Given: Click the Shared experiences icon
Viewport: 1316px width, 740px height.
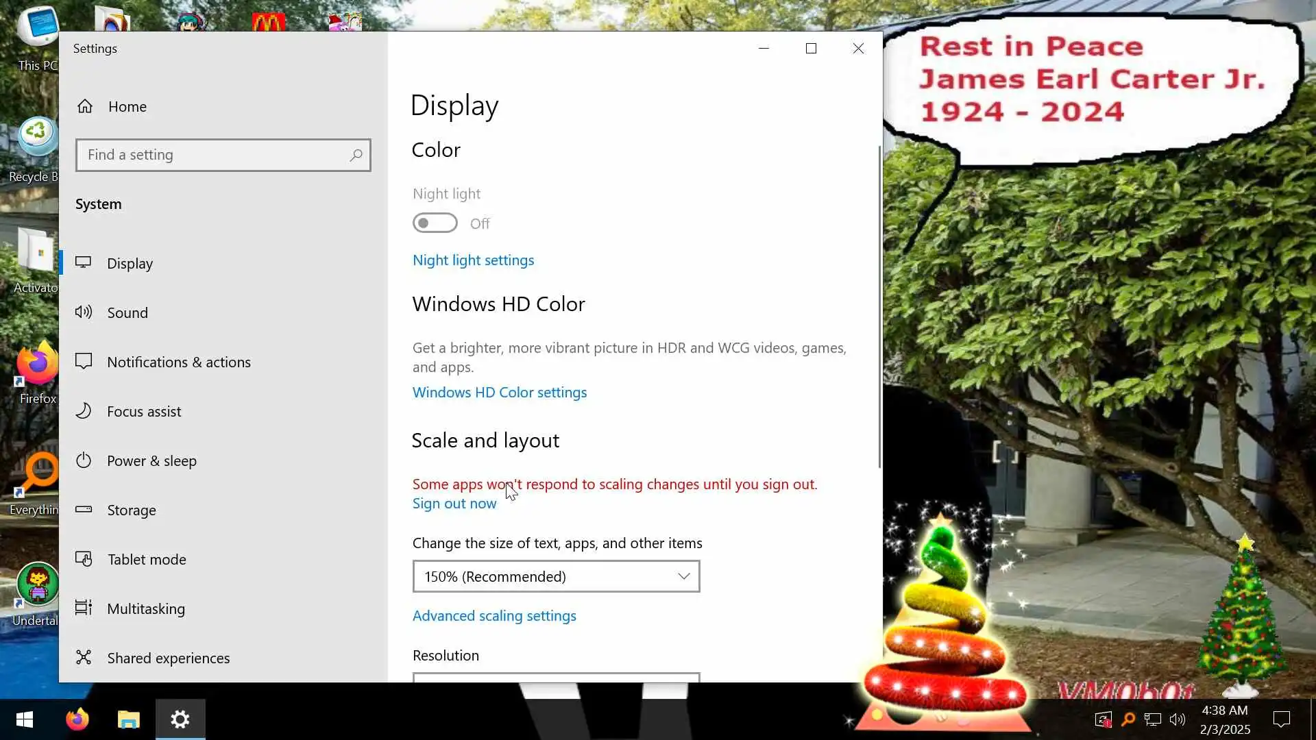Looking at the screenshot, I should pos(84,658).
